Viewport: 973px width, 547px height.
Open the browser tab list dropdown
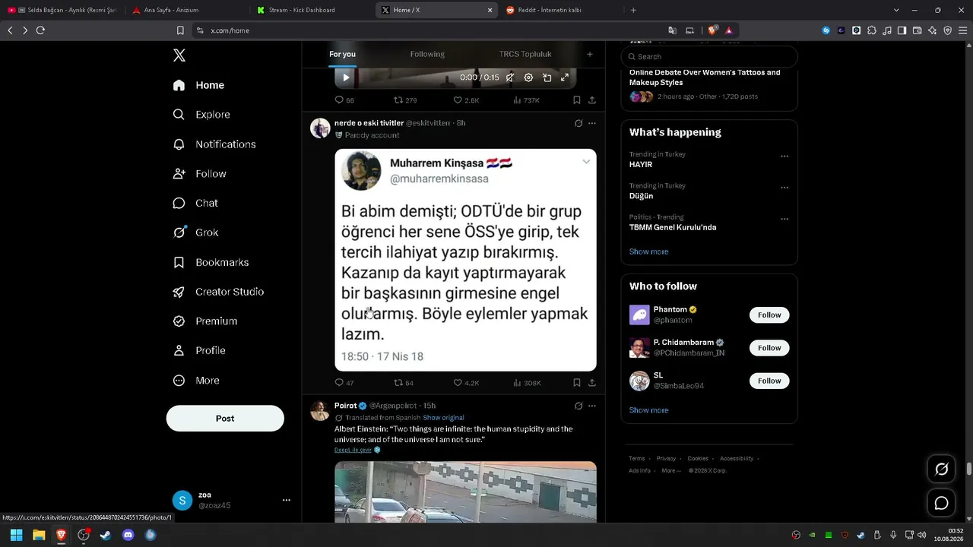pos(896,10)
